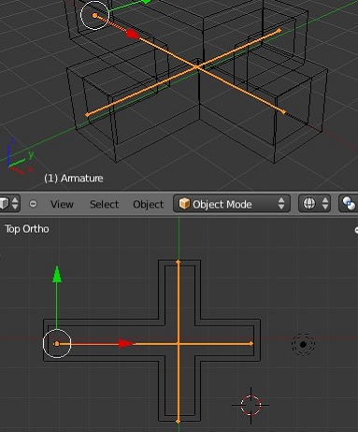Click the "(1) Armature" object label
The image size is (358, 432).
point(74,178)
